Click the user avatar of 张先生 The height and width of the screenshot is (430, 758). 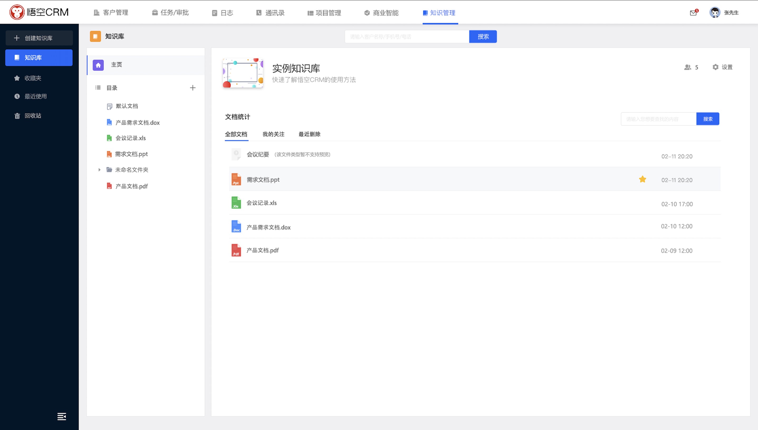pos(715,12)
